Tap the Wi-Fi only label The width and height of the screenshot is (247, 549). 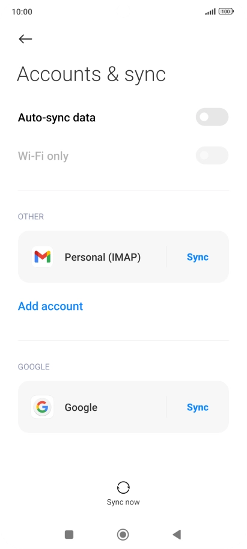point(43,156)
